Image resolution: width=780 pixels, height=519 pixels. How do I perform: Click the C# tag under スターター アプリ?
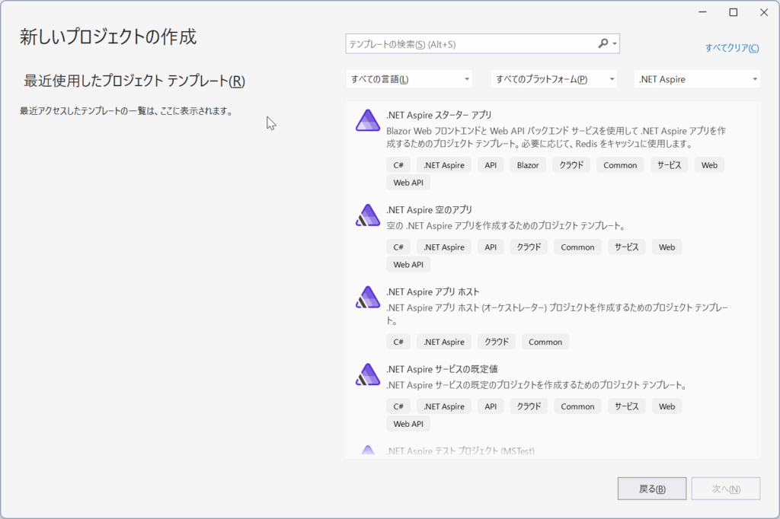click(x=398, y=165)
